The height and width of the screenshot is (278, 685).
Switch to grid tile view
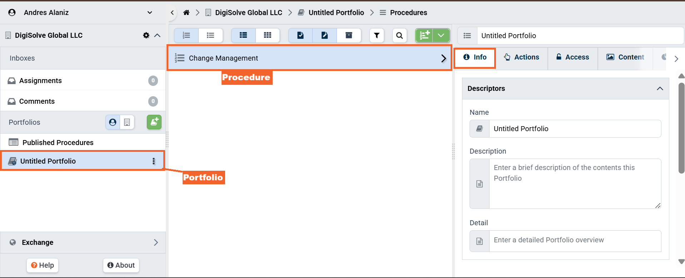tap(268, 35)
